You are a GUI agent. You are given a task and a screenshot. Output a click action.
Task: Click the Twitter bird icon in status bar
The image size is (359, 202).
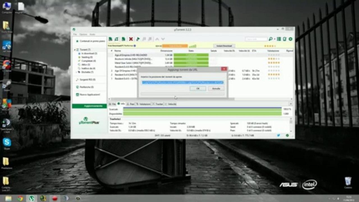coord(278,136)
